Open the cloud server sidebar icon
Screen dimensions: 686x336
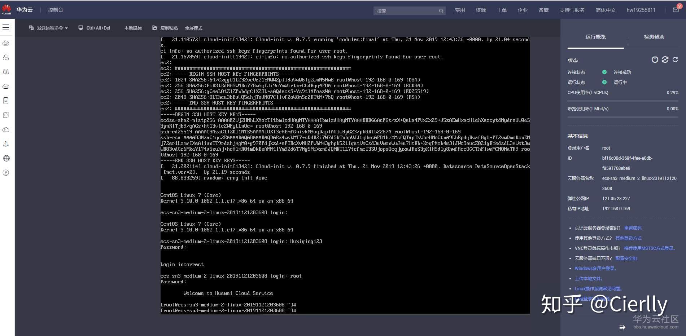coord(6,43)
